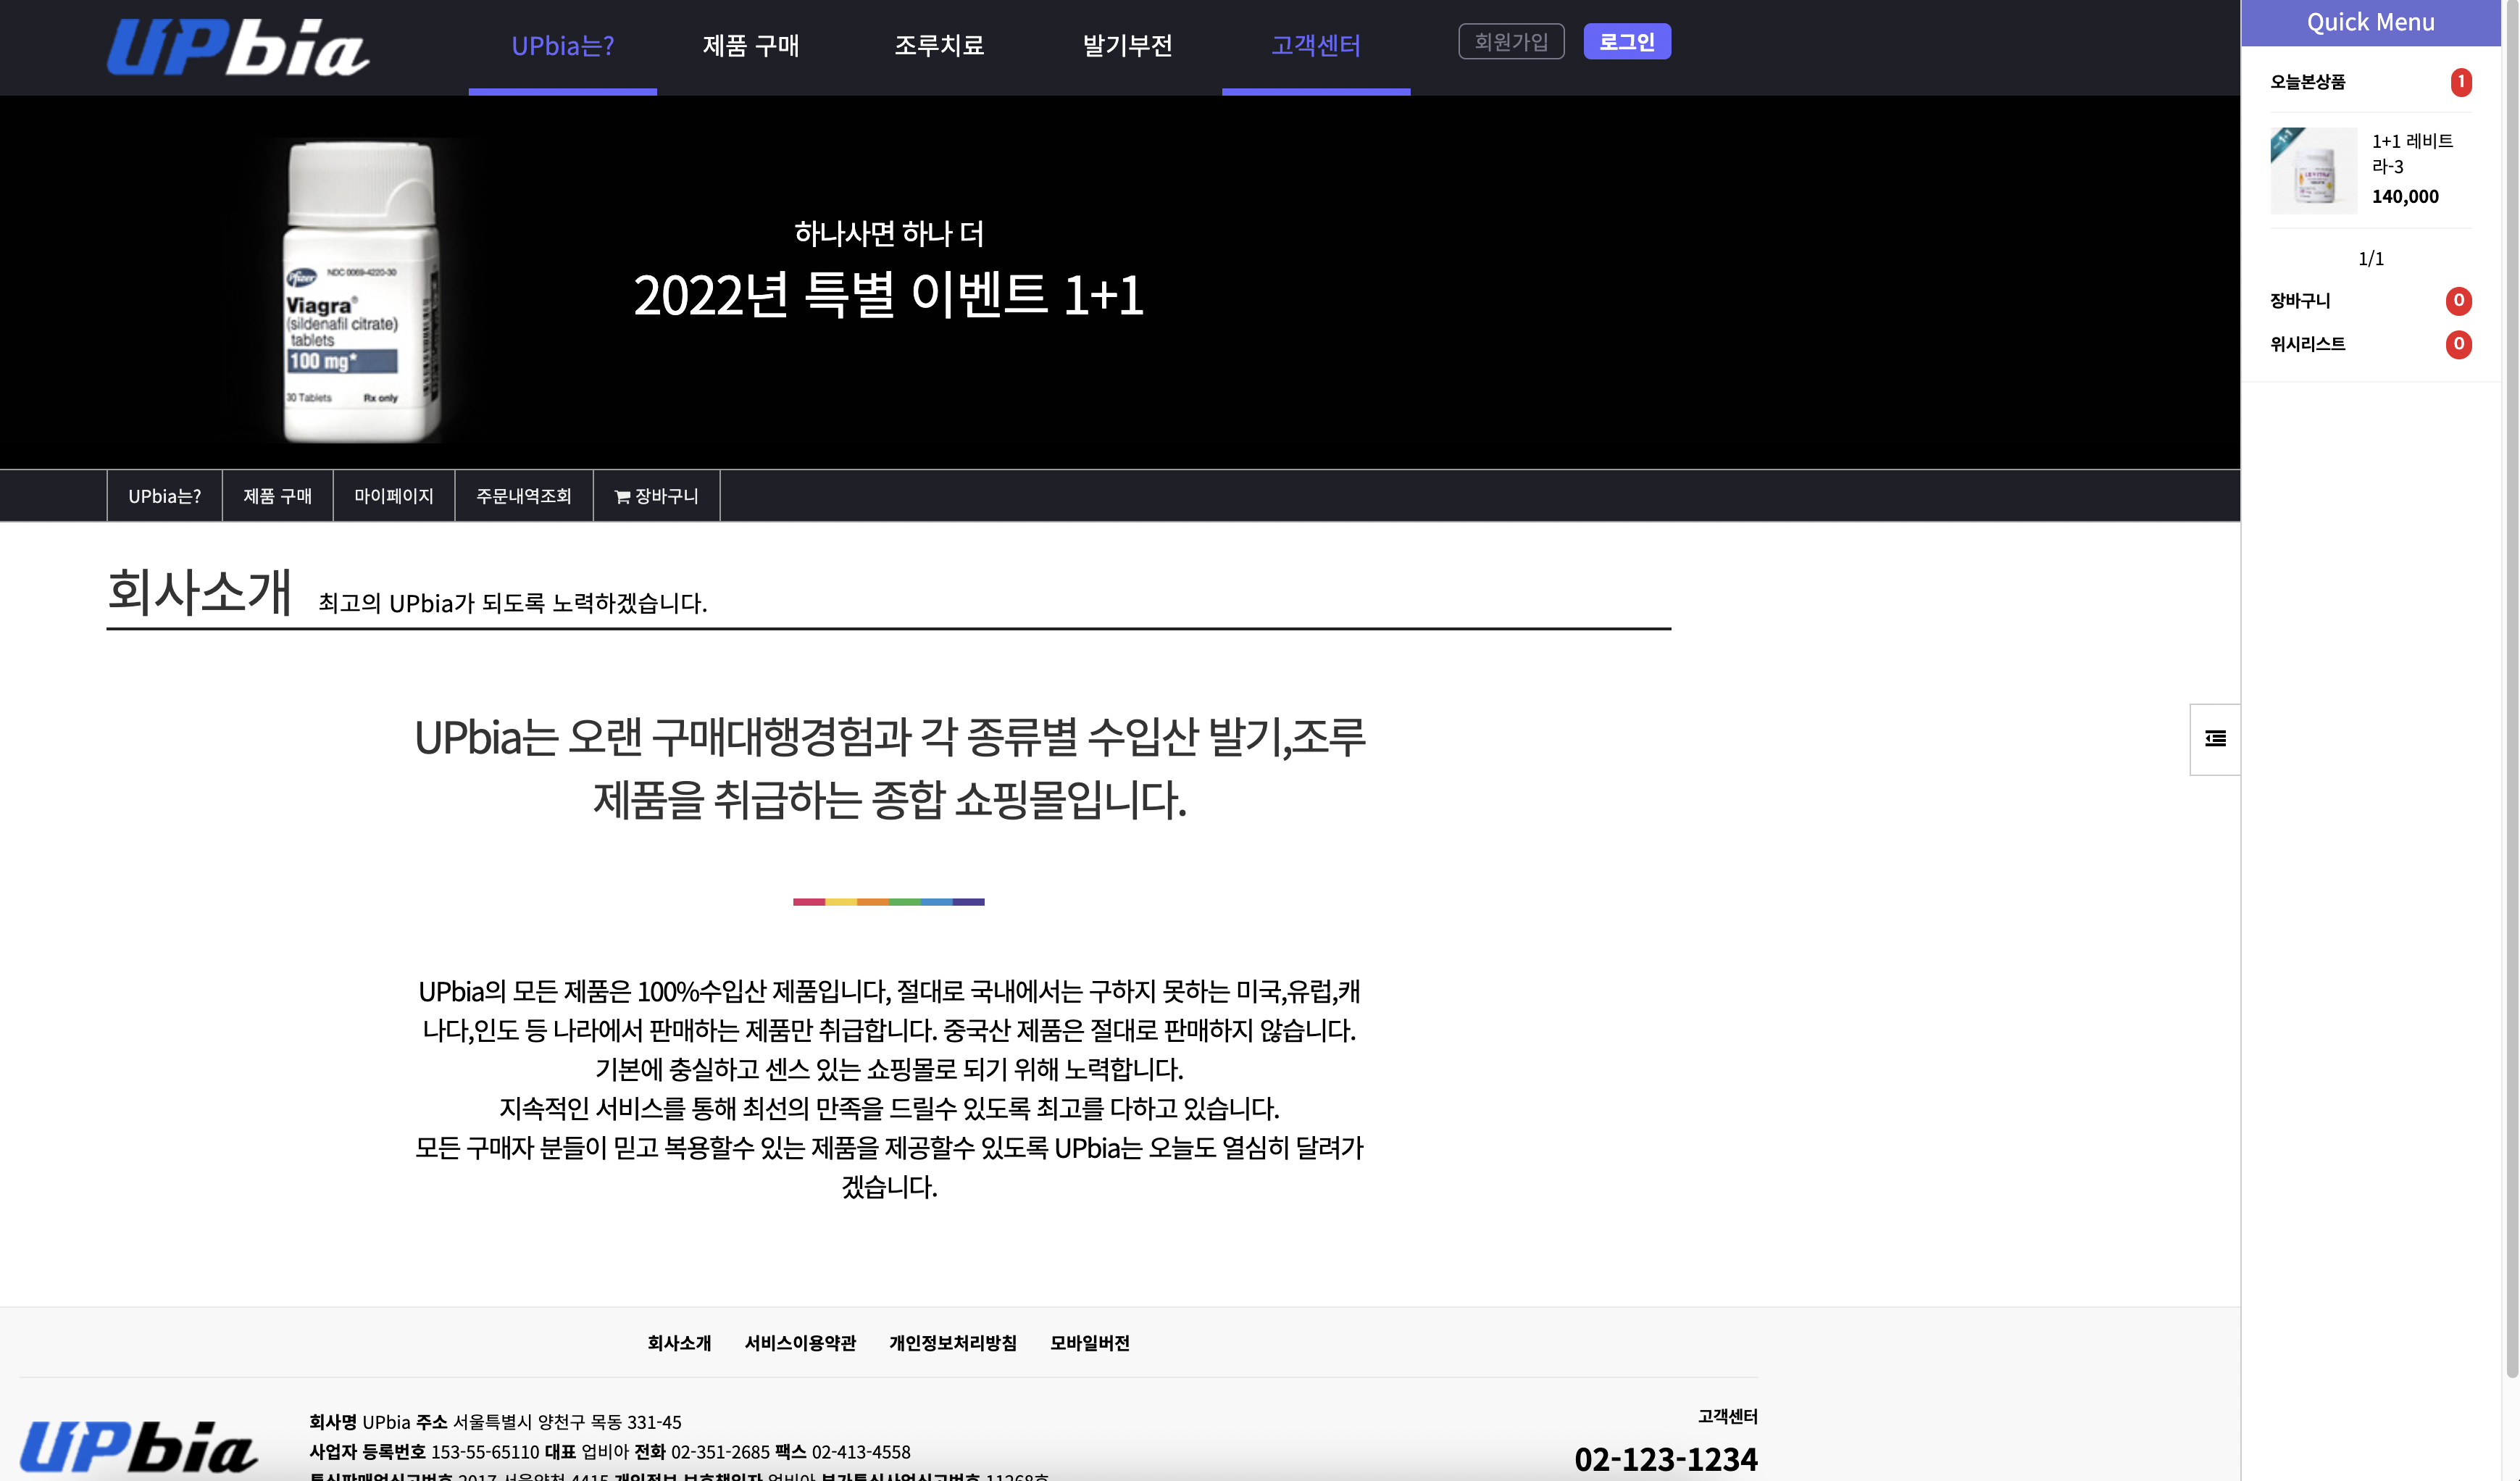The width and height of the screenshot is (2520, 1481).
Task: Open the cart link with cart icon
Action: [x=656, y=496]
